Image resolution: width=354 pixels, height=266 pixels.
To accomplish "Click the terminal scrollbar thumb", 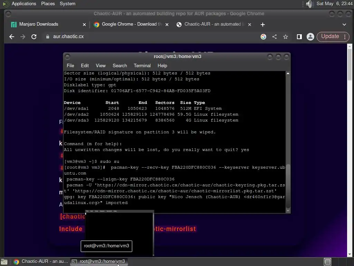I will click(288, 186).
